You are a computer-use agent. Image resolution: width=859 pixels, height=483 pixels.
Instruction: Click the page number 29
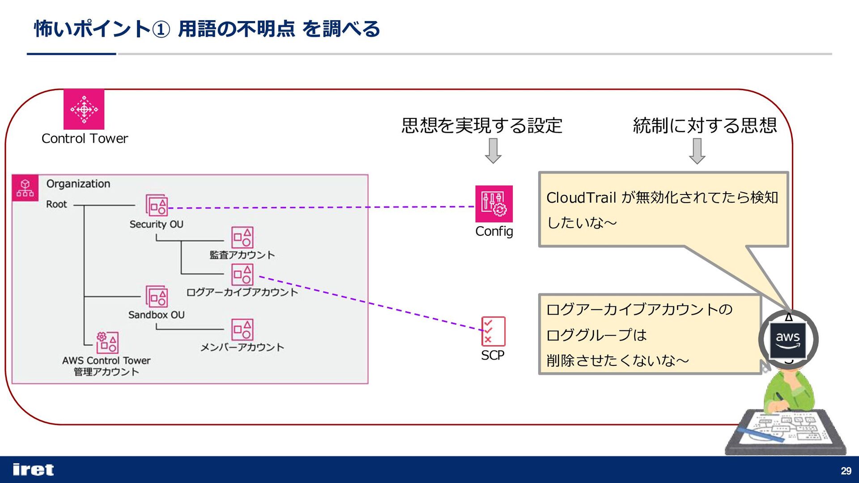click(x=846, y=470)
